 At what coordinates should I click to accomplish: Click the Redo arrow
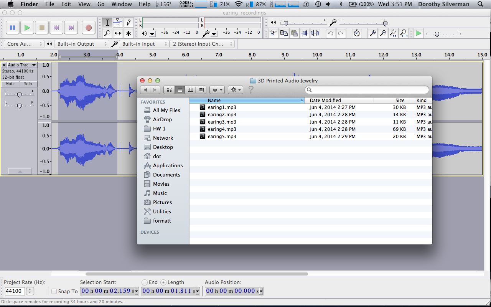click(x=341, y=33)
